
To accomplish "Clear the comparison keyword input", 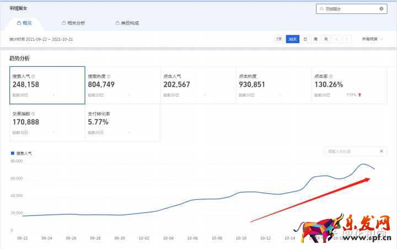I will pos(381,151).
